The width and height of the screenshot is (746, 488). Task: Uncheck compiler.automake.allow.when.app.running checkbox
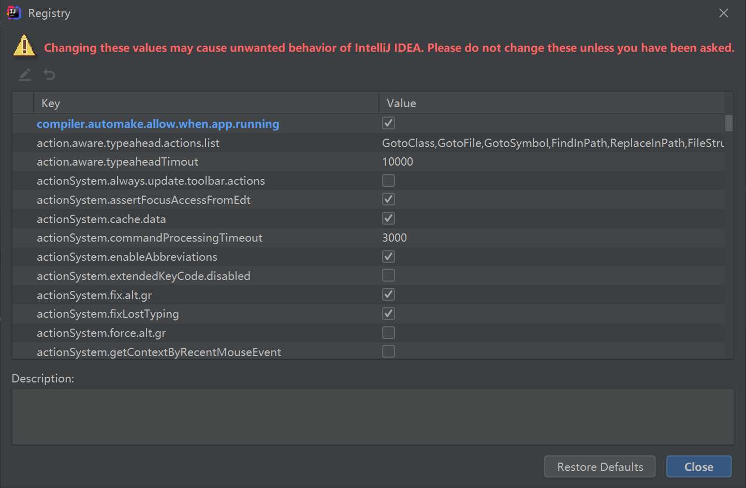click(388, 123)
